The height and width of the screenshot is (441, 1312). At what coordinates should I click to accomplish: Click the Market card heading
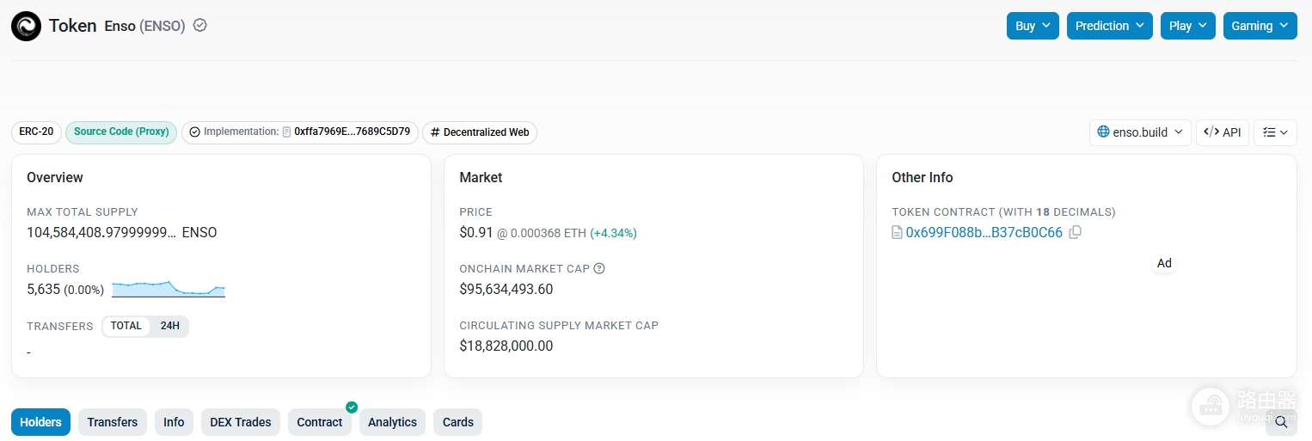pos(481,177)
